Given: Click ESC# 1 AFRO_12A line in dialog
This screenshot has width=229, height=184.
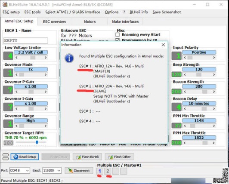Looking at the screenshot, I should [x=111, y=66].
